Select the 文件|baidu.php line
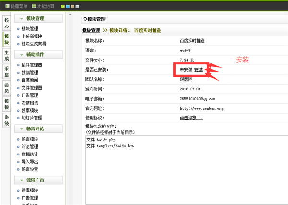 click(x=101, y=140)
